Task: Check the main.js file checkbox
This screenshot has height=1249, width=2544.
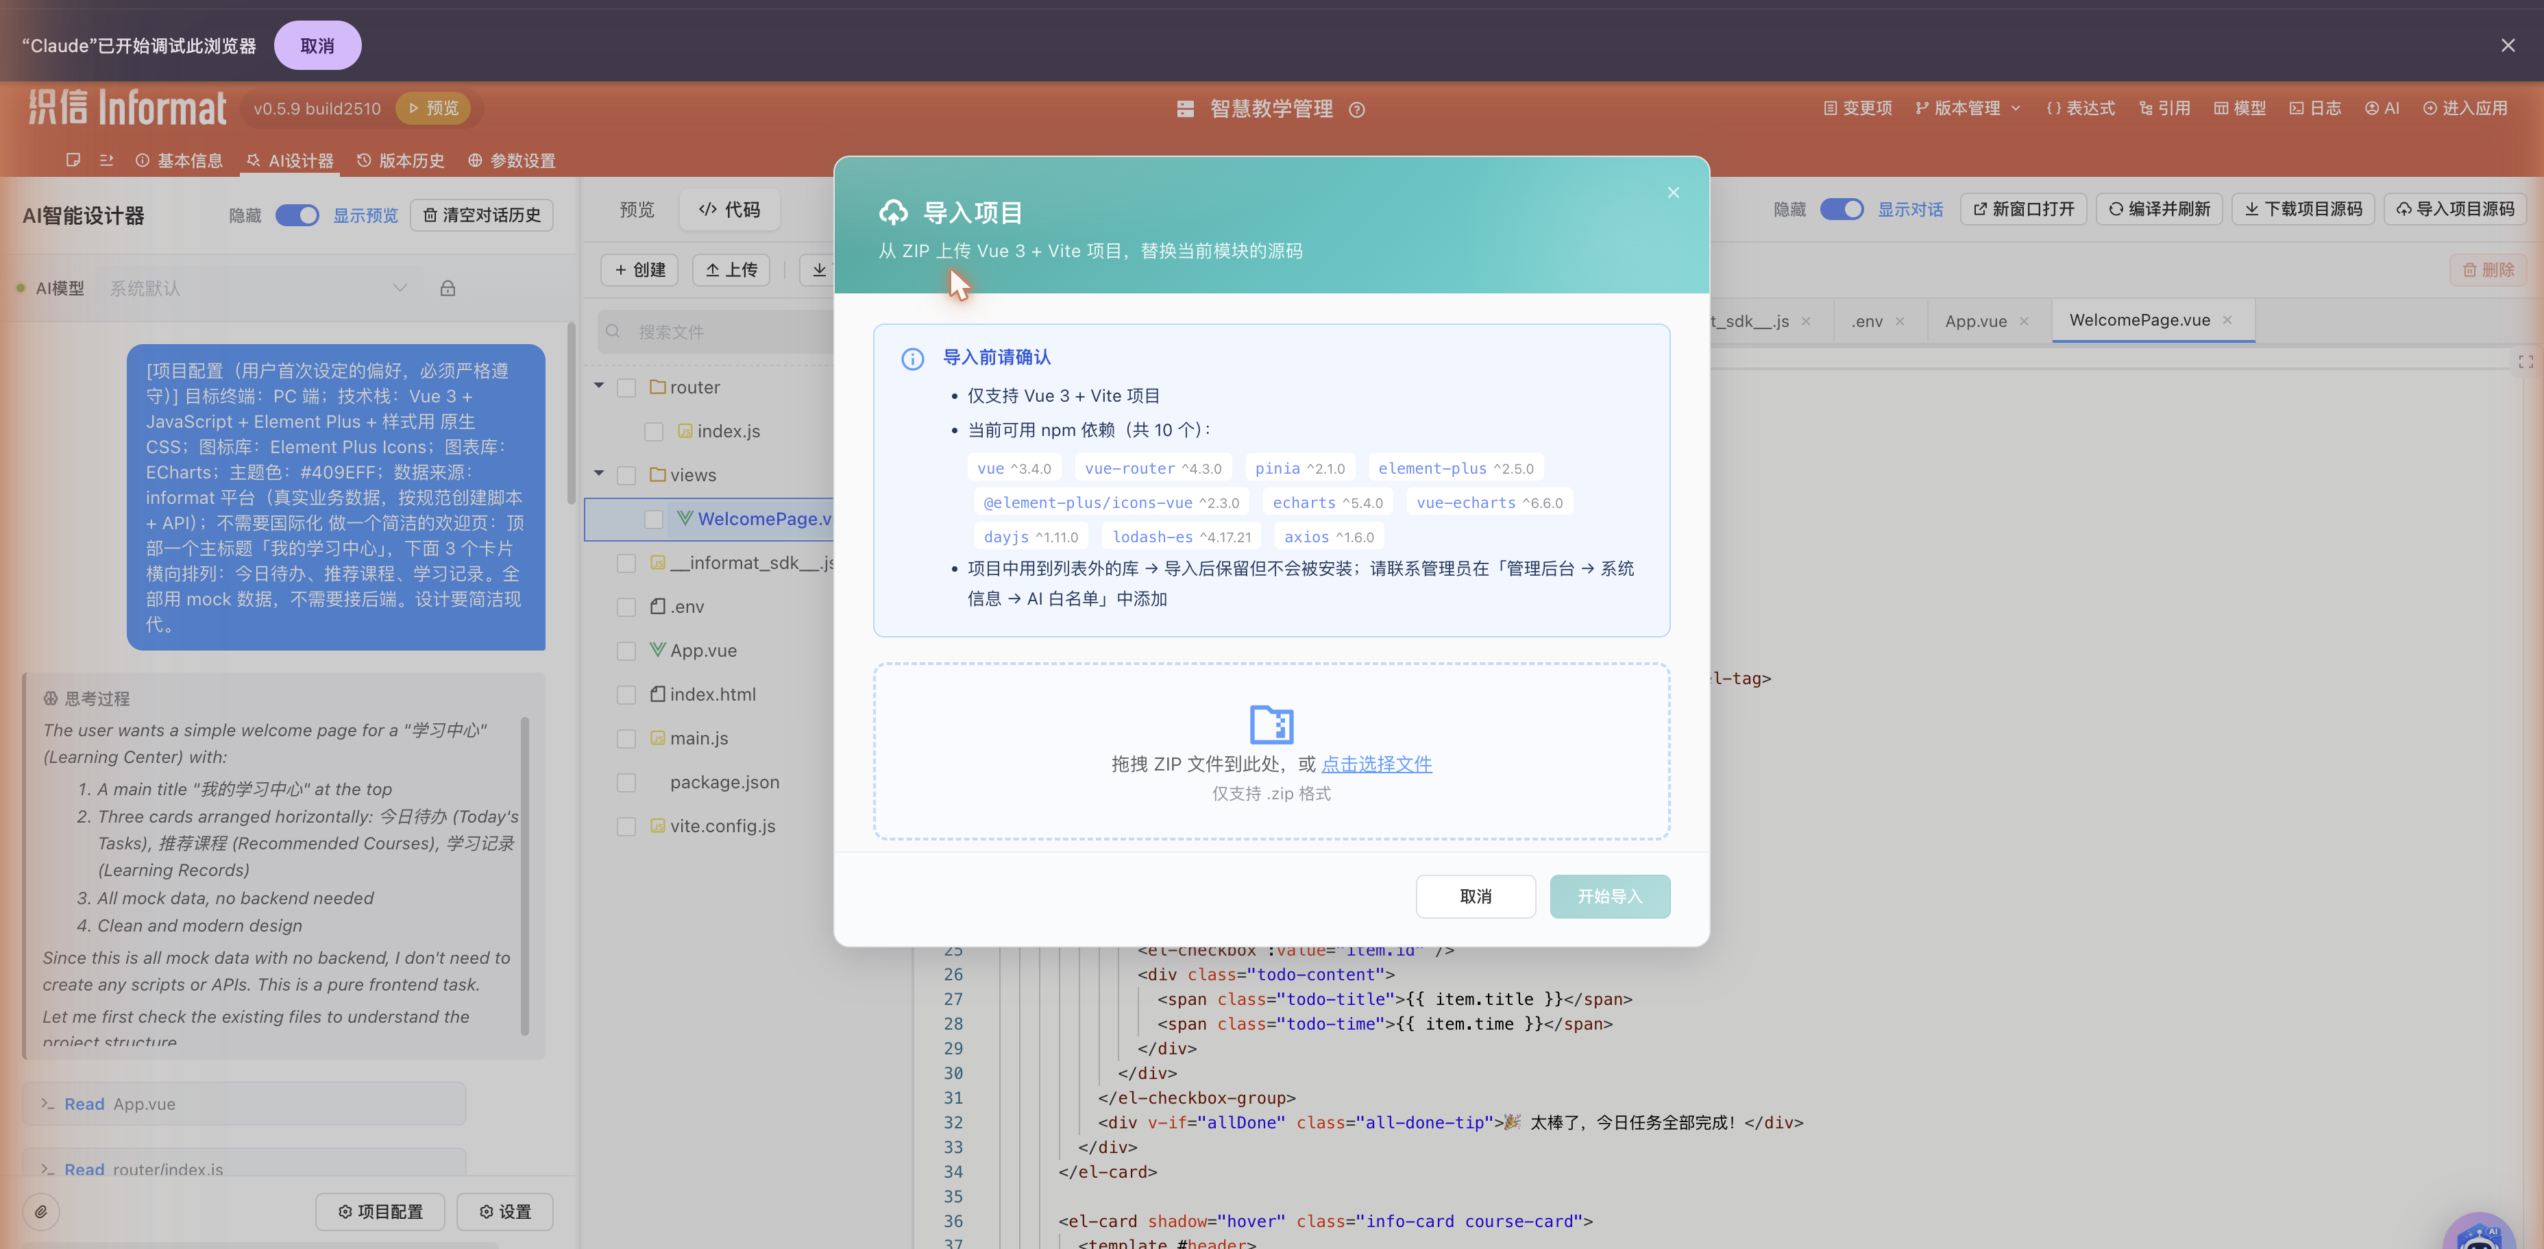Action: [x=625, y=739]
